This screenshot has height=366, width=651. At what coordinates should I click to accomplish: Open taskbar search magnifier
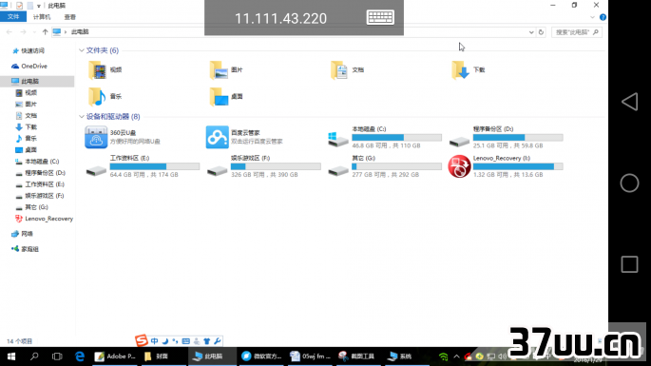point(34,356)
